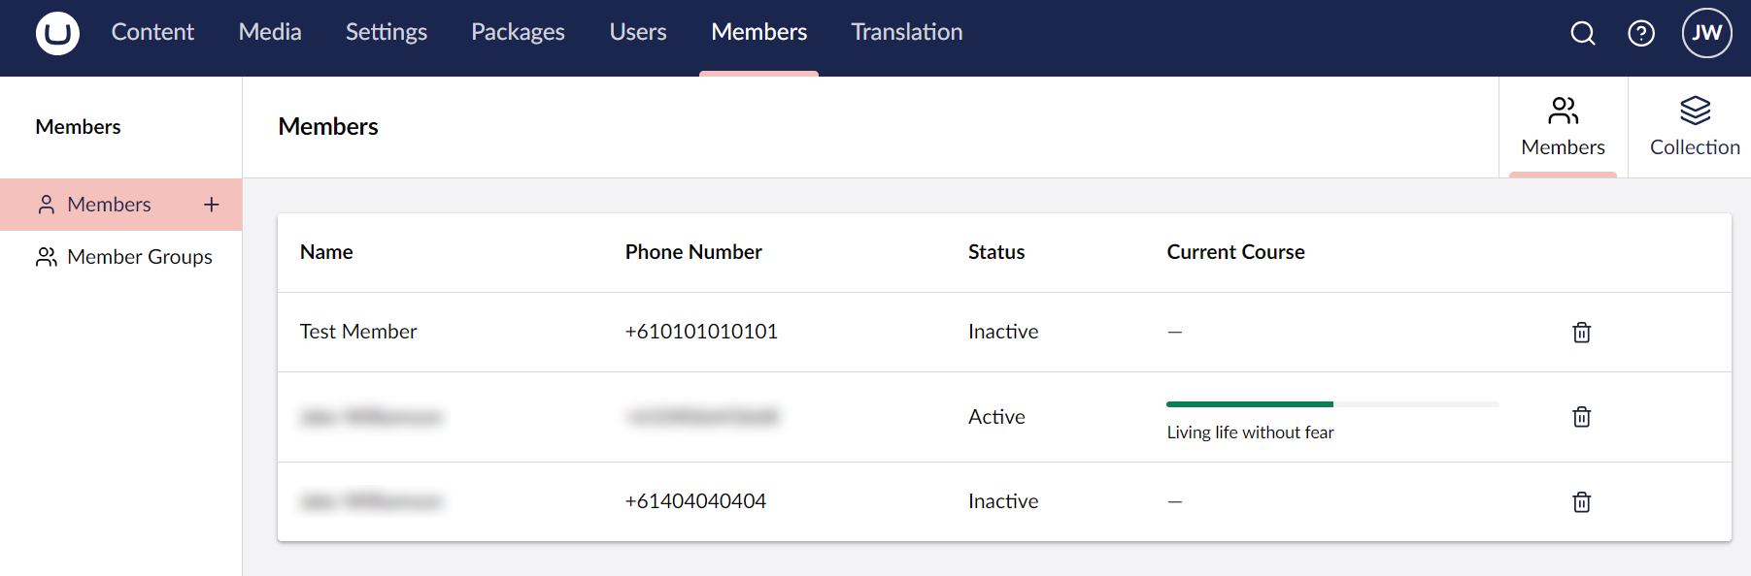Open the help question mark icon
This screenshot has height=576, width=1751.
(x=1641, y=33)
